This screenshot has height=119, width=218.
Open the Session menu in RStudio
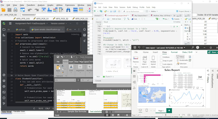pos(122,7)
